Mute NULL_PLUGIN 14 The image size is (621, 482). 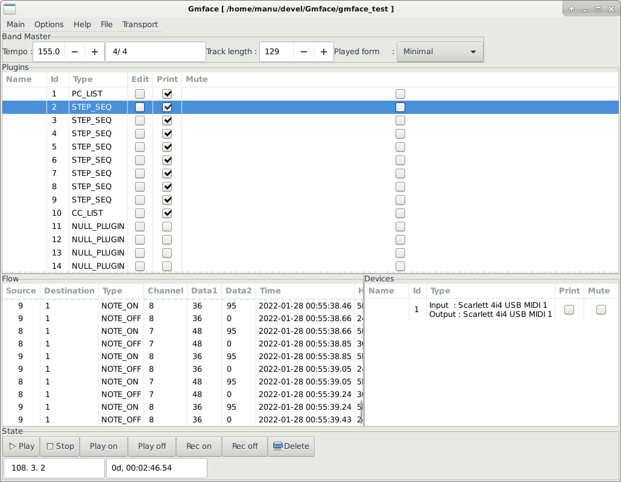click(x=400, y=266)
